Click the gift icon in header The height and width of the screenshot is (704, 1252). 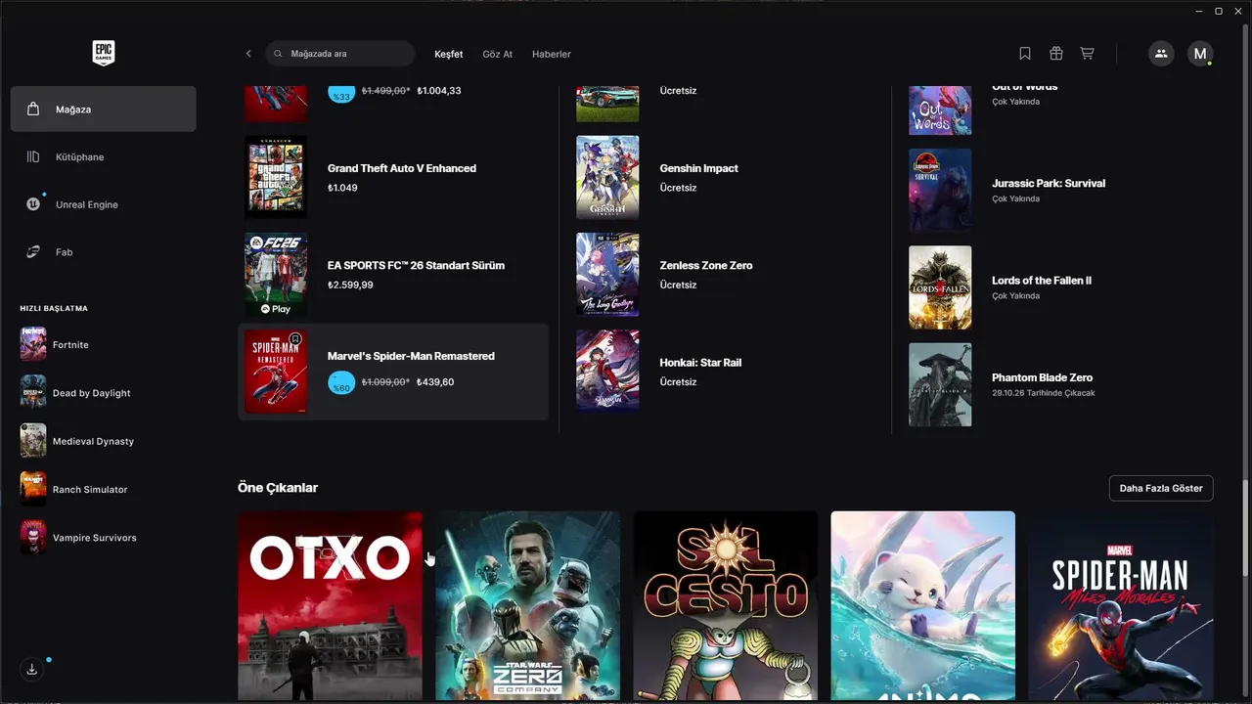(x=1056, y=54)
